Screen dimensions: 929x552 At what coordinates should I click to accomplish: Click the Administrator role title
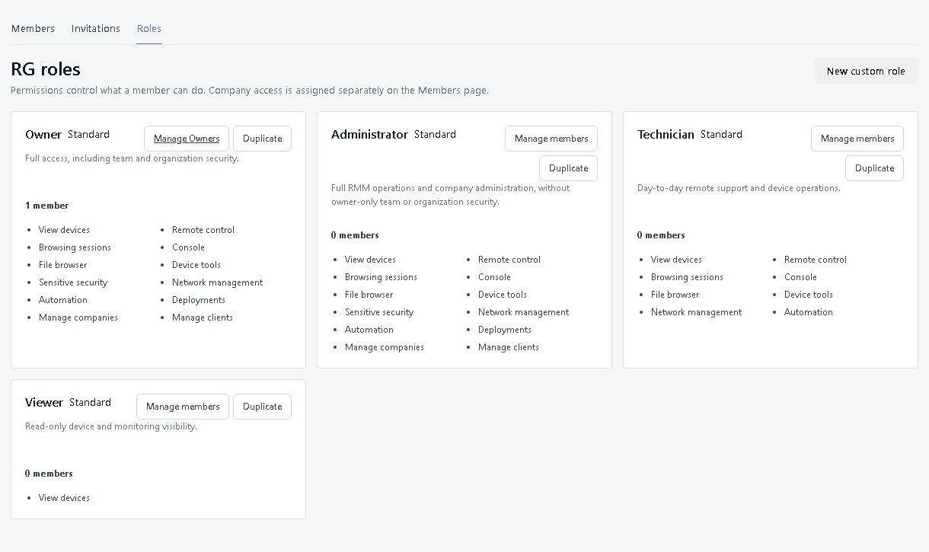369,135
